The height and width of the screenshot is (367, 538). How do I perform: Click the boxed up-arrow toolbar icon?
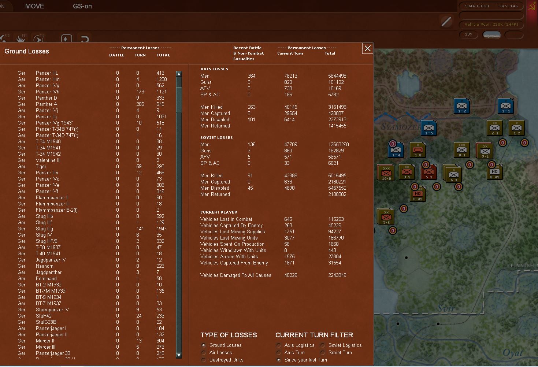click(66, 38)
